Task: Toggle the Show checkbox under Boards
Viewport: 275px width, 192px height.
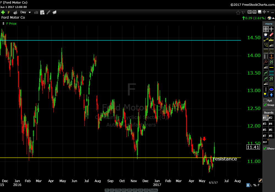Action: click(x=265, y=148)
